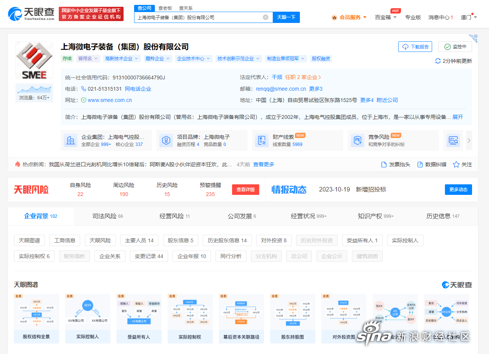Open the 财产线索 icon card
Viewport: 489px width, 354px height.
[x=262, y=140]
